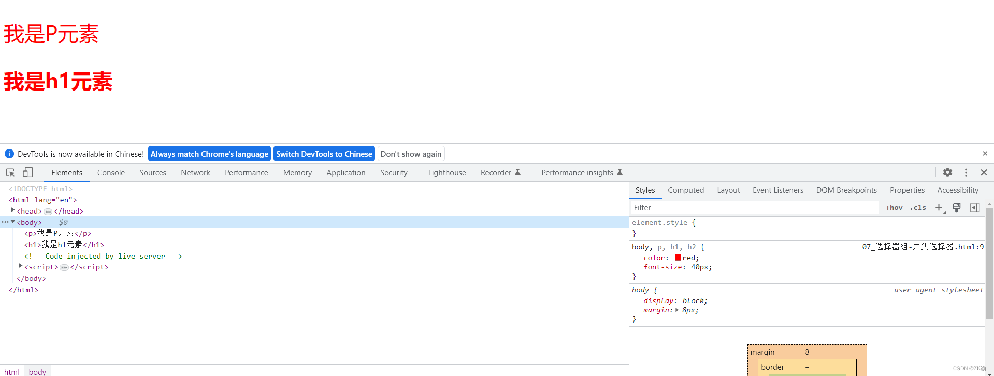The width and height of the screenshot is (994, 376).
Task: Focus the styles Filter input field
Action: [755, 207]
